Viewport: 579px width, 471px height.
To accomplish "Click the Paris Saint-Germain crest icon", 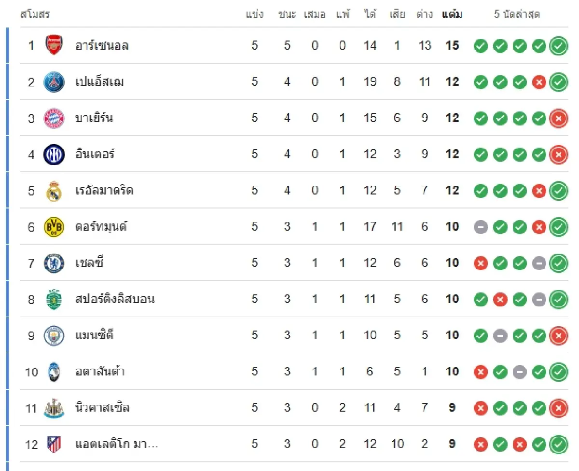I will point(54,82).
